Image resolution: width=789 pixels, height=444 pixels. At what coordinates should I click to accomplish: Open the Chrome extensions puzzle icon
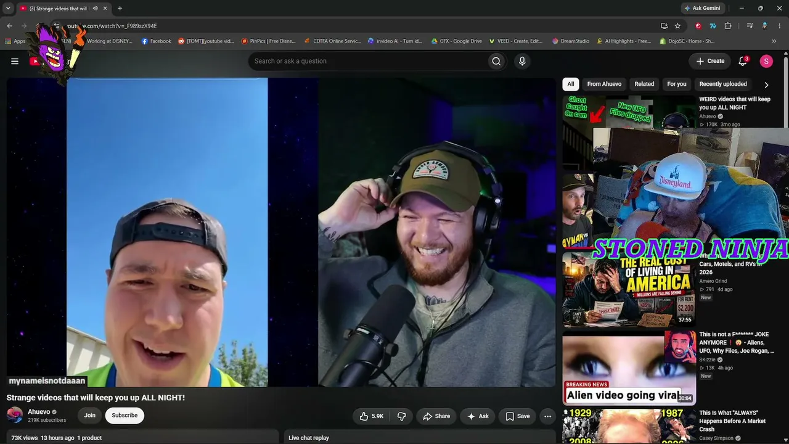pyautogui.click(x=728, y=26)
